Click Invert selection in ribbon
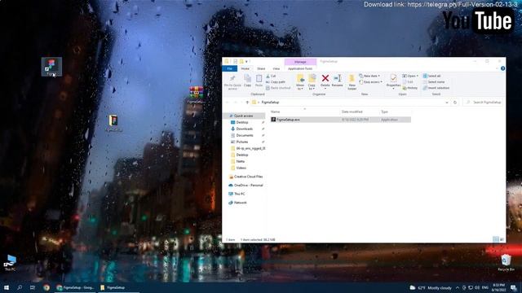Screen dimensions: 522x293 436,88
